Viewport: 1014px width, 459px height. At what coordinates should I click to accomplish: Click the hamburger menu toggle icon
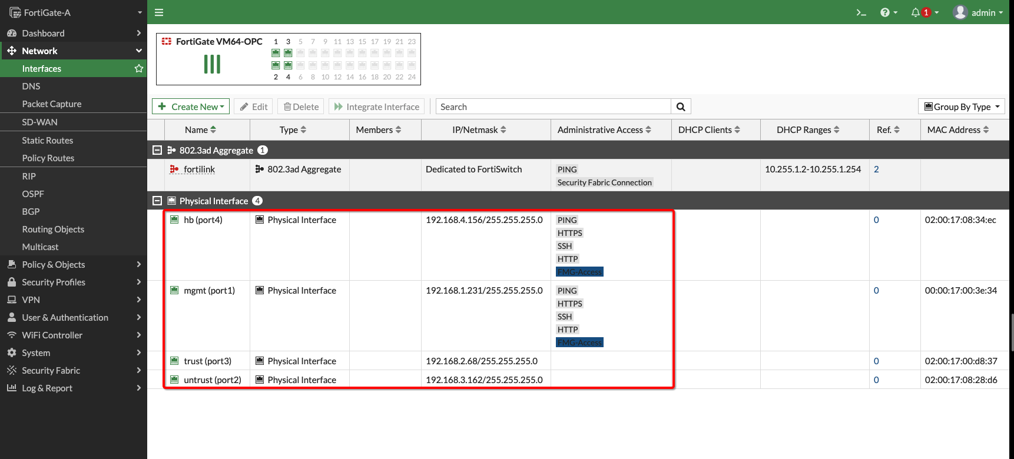tap(159, 12)
